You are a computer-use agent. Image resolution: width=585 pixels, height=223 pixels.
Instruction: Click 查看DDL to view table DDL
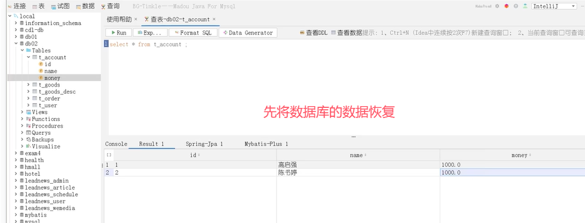point(314,33)
